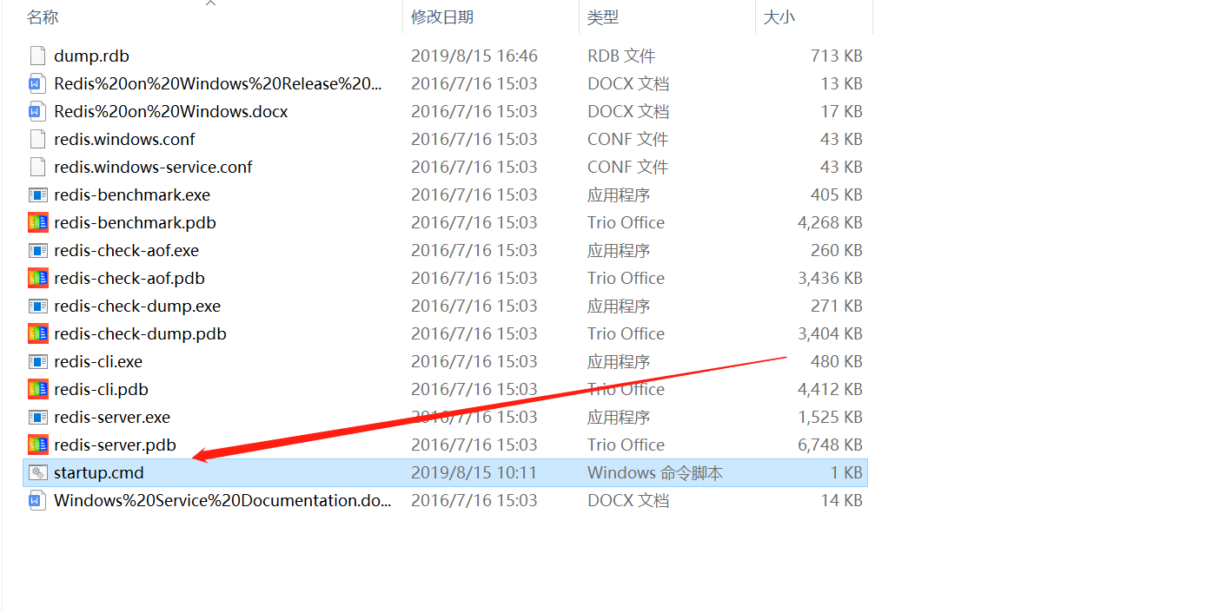Select file name redis-cli.pdb

tap(101, 389)
